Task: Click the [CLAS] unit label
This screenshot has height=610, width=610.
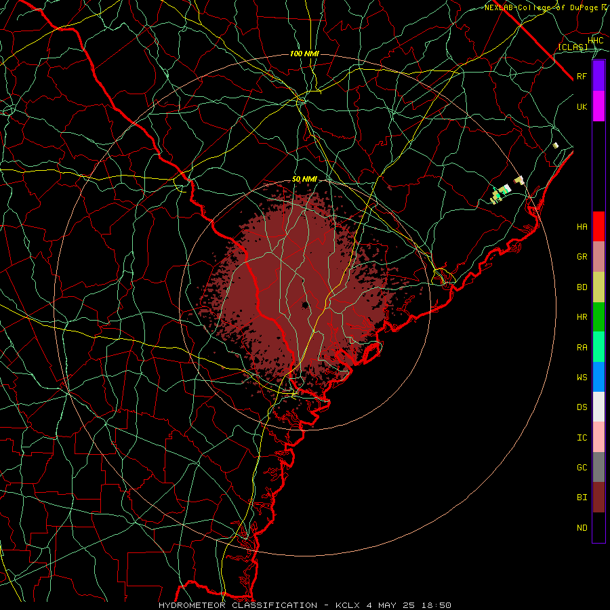Action: [573, 47]
